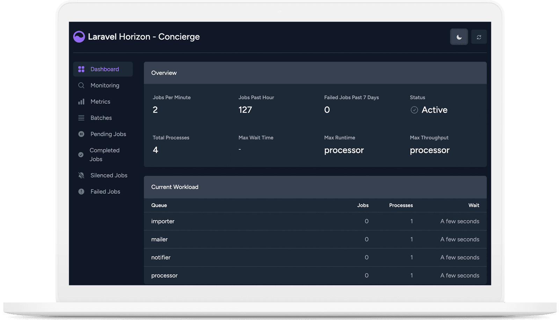Select the Dashboard grid icon
Image resolution: width=559 pixels, height=320 pixels.
[x=81, y=69]
